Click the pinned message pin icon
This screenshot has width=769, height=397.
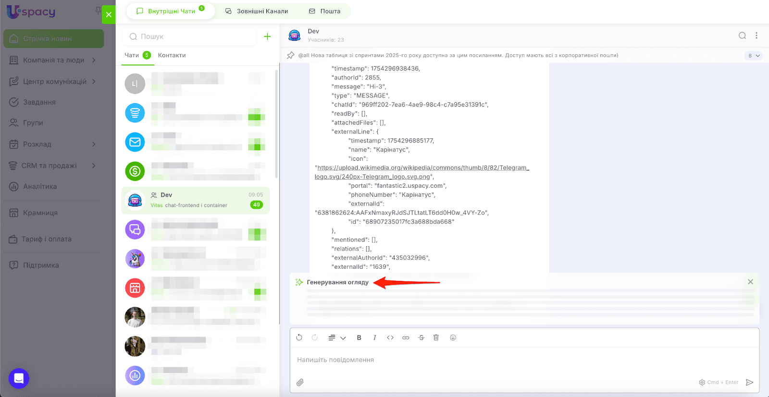pyautogui.click(x=291, y=56)
